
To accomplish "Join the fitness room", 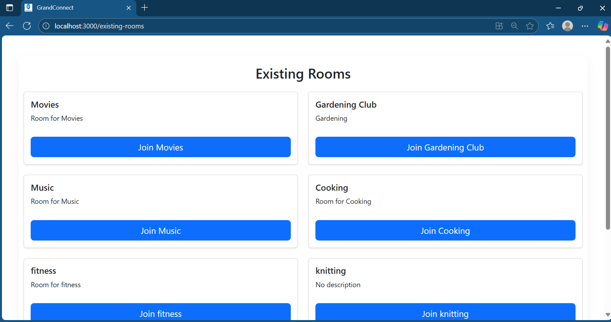I will click(161, 312).
